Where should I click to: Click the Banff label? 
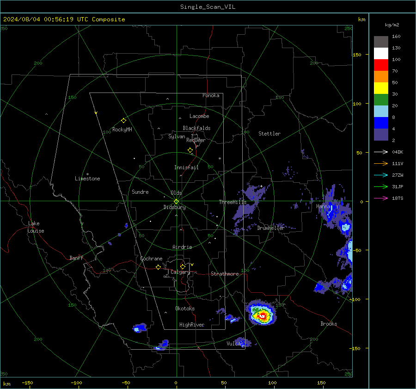[76, 258]
